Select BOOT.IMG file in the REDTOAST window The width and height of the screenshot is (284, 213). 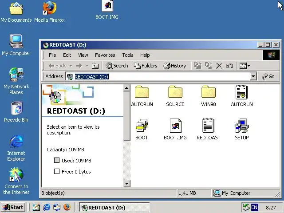(175, 130)
